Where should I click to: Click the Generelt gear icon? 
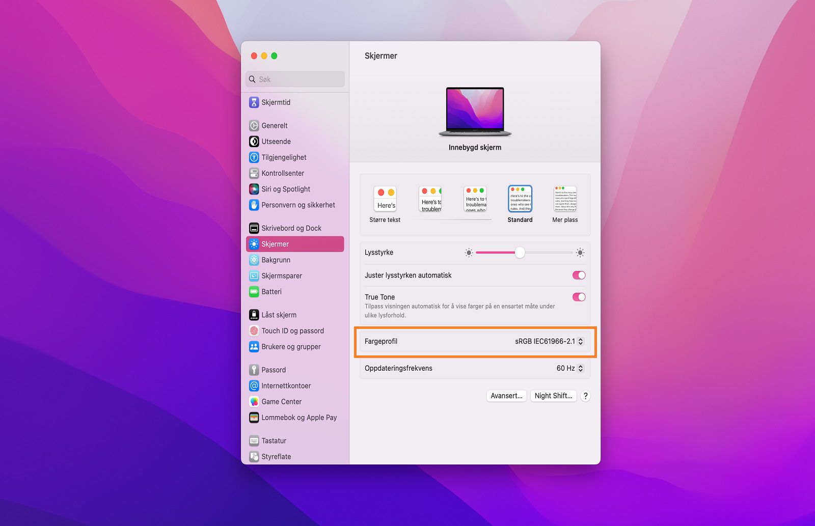pos(254,126)
